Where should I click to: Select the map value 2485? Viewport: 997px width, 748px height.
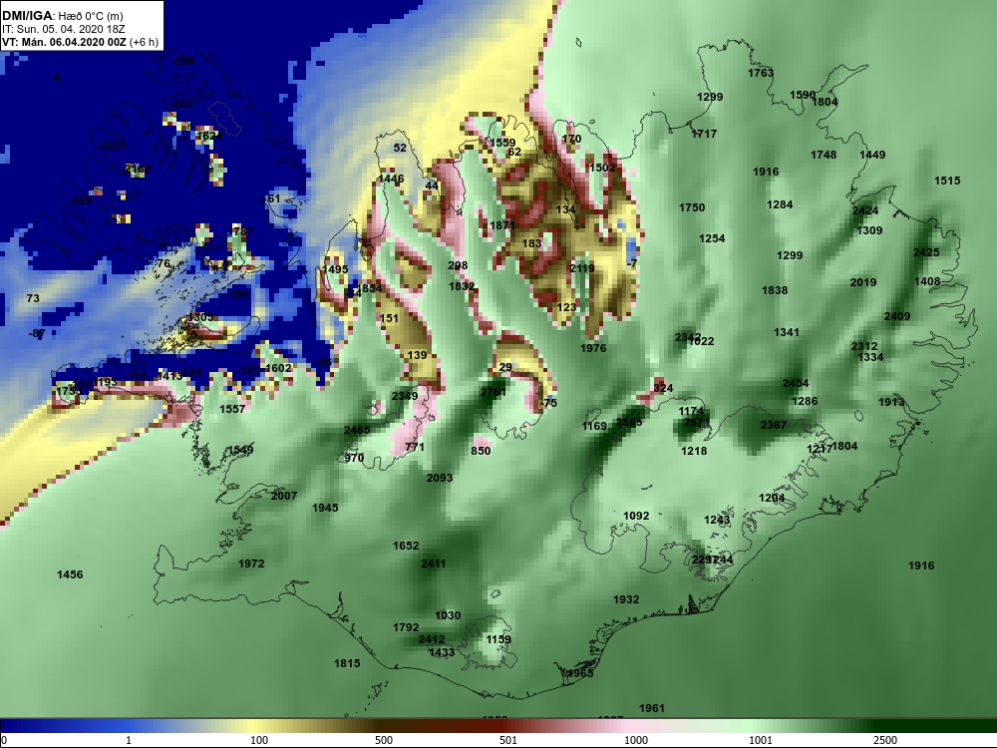click(x=357, y=430)
